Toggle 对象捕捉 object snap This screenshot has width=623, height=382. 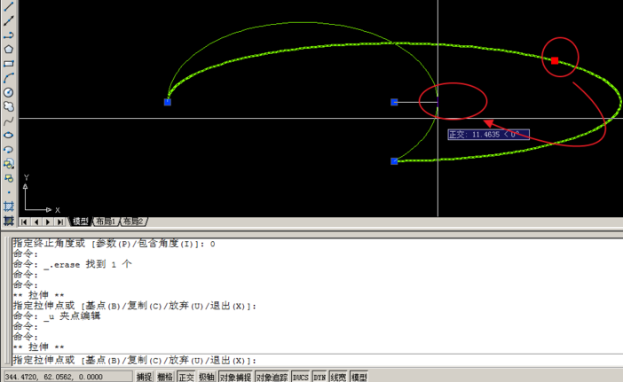pos(234,377)
